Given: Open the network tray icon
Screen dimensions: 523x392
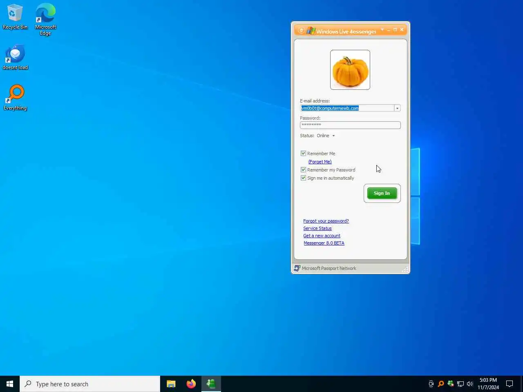Looking at the screenshot, I should [460, 384].
